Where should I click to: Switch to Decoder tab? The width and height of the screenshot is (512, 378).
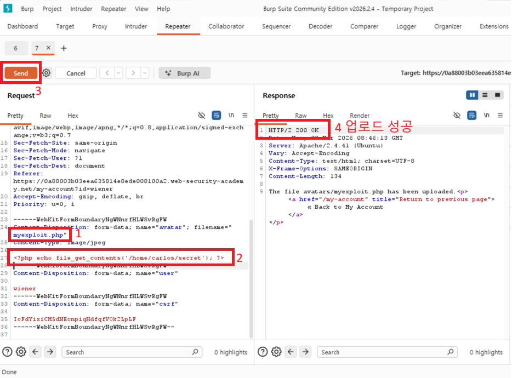pos(320,26)
